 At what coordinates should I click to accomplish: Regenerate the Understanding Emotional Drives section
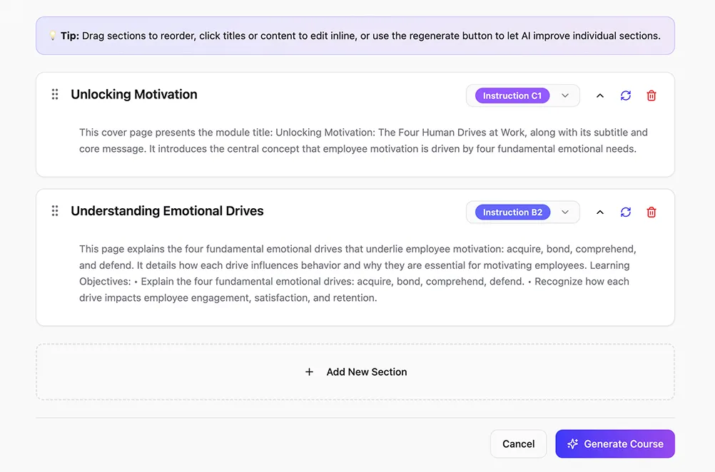pyautogui.click(x=626, y=212)
